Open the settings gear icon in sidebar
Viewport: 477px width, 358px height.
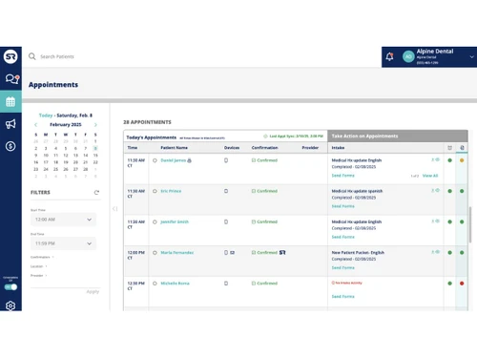tap(10, 305)
